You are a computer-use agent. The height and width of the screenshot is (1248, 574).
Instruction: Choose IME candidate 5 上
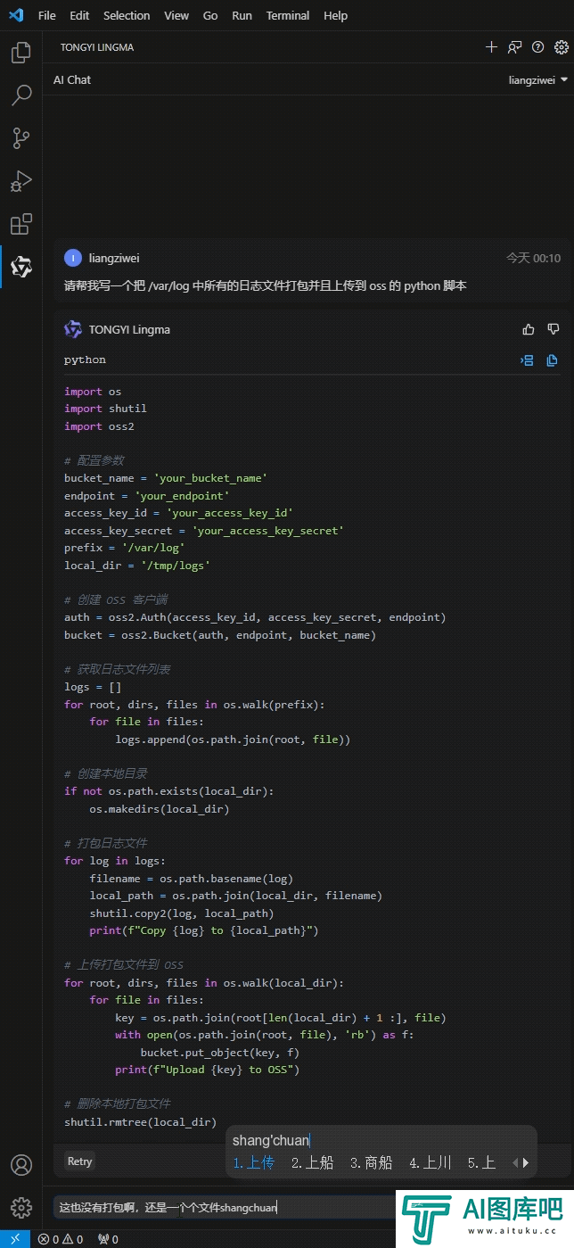[x=481, y=1162]
